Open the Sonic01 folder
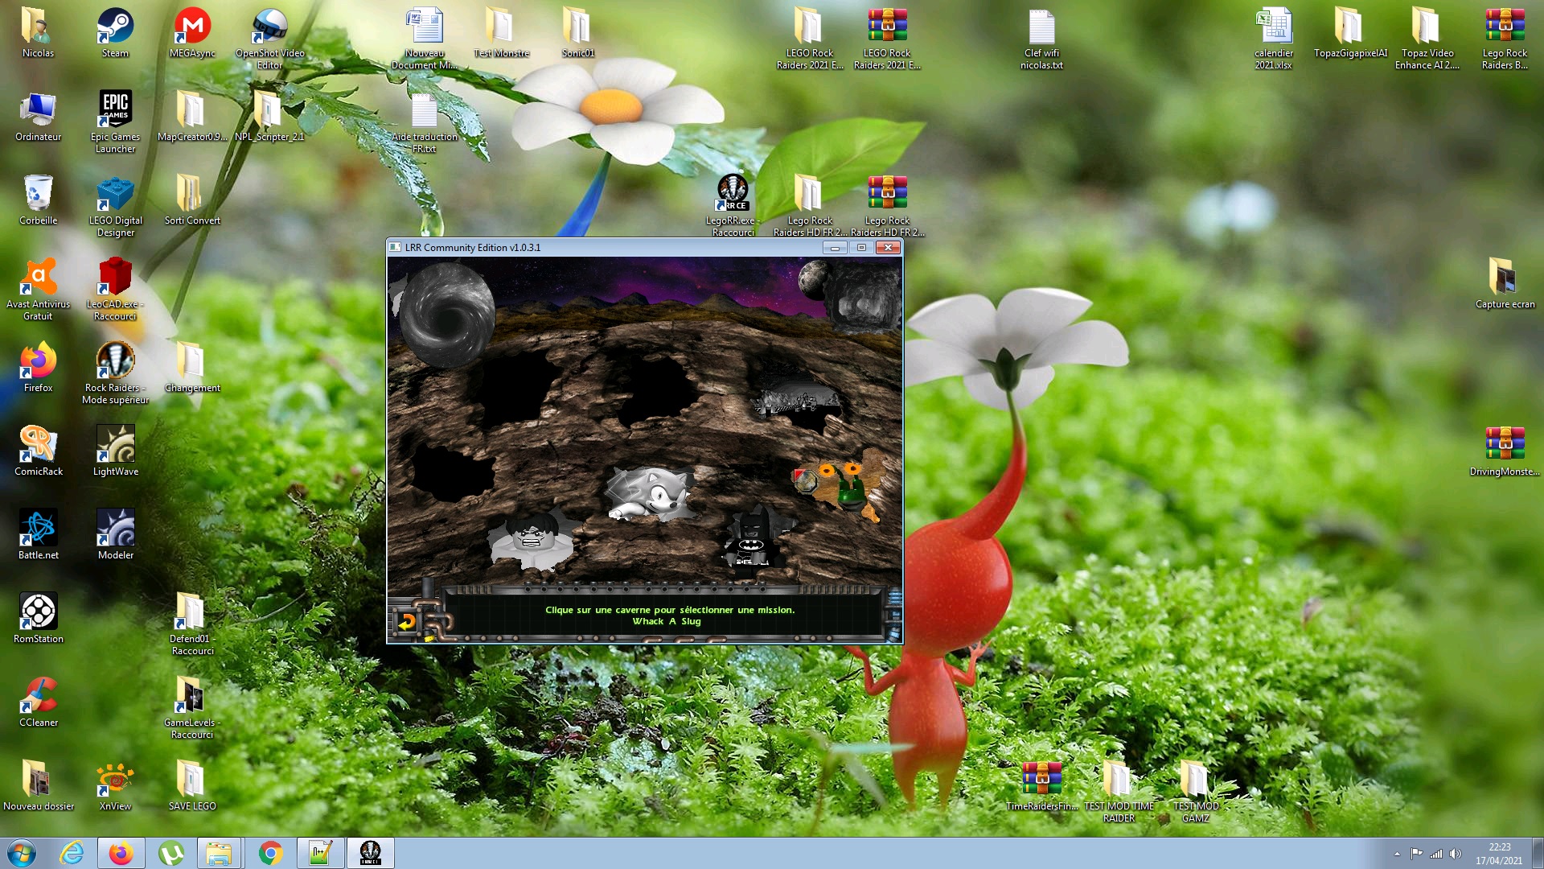The width and height of the screenshot is (1544, 869). 578,33
